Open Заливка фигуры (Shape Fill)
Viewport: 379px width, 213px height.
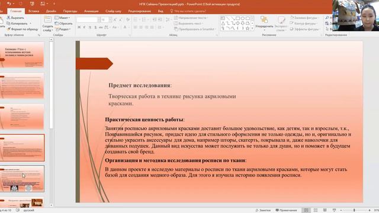[x=304, y=18]
